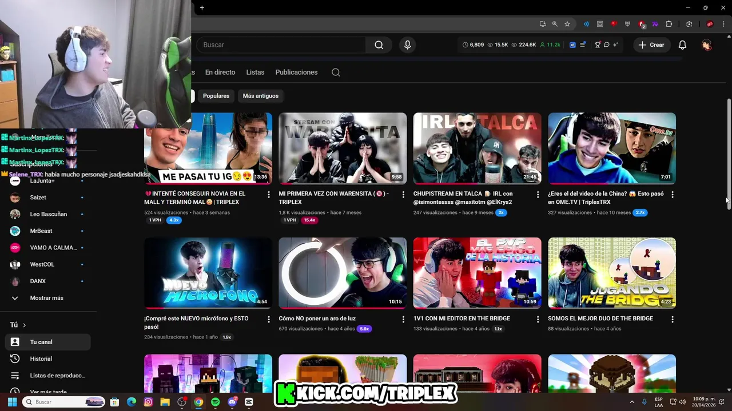Open the chat bubble icon in stats bar
The width and height of the screenshot is (732, 411).
[607, 45]
